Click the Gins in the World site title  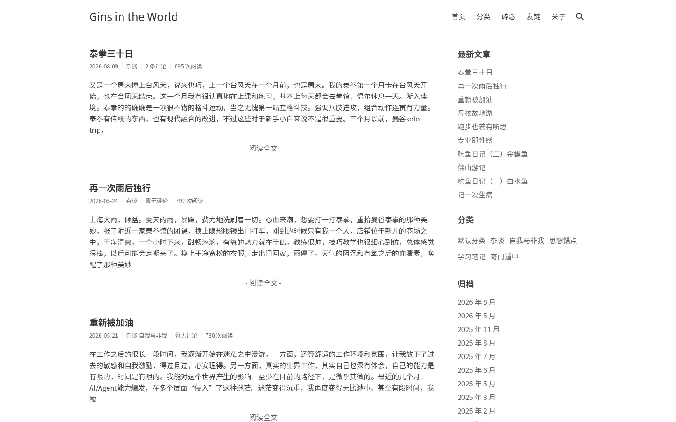pyautogui.click(x=134, y=16)
